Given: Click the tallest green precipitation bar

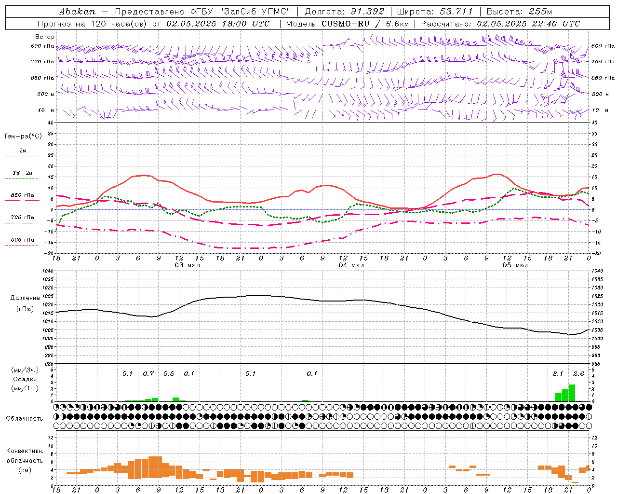Looking at the screenshot, I should point(572,393).
